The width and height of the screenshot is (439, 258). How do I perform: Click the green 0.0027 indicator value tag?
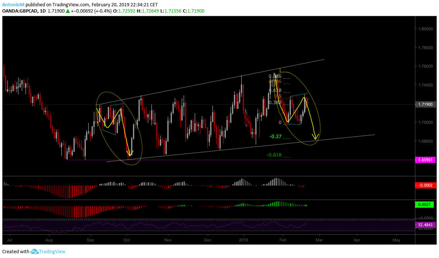[x=425, y=205]
